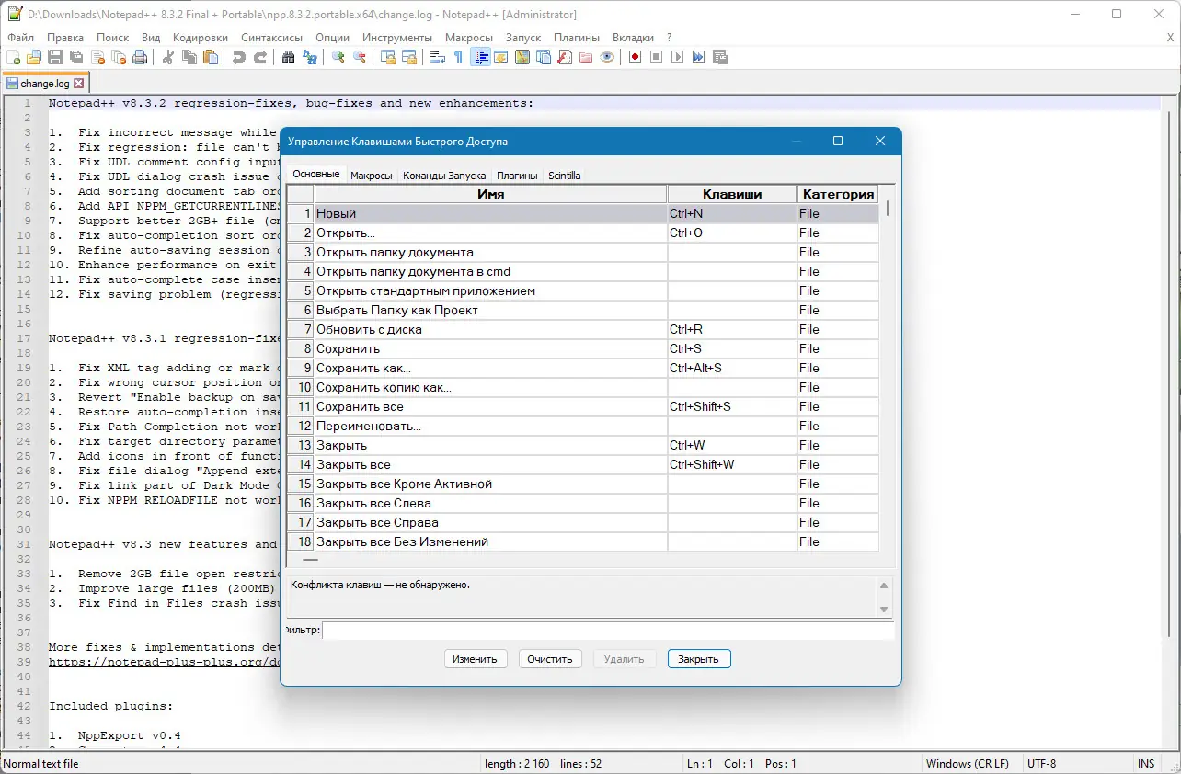This screenshot has width=1181, height=774.
Task: Open Find with the binoculars icon
Action: coord(289,57)
